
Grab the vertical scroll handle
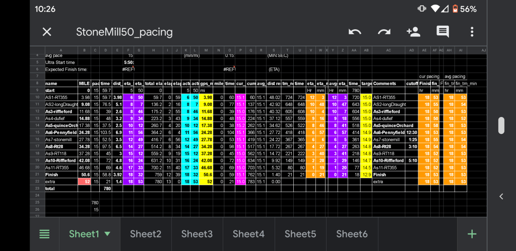coord(501,125)
